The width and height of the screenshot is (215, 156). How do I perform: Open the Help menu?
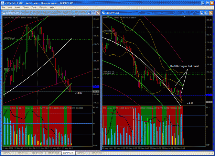click(52, 8)
